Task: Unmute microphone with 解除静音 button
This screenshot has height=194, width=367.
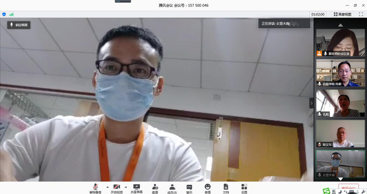Action: pos(96,188)
